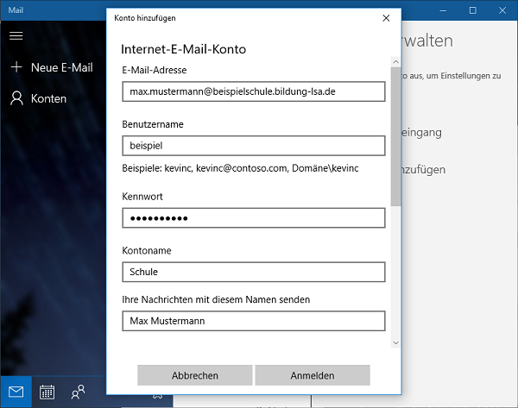Click the scrollbar up arrow in dialog

395,62
